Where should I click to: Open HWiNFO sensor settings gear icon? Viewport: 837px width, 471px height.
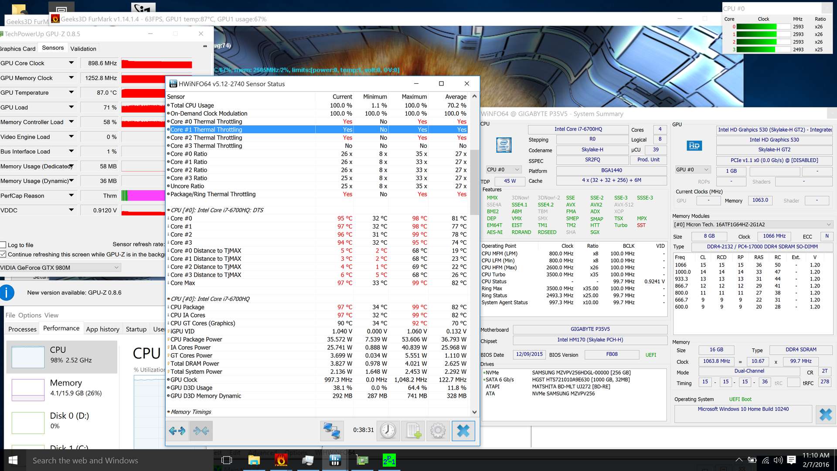[438, 431]
